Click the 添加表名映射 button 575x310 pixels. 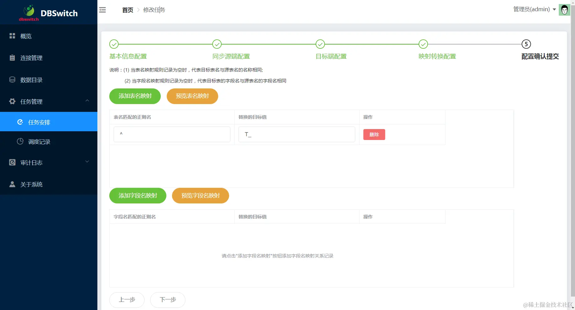coord(135,96)
